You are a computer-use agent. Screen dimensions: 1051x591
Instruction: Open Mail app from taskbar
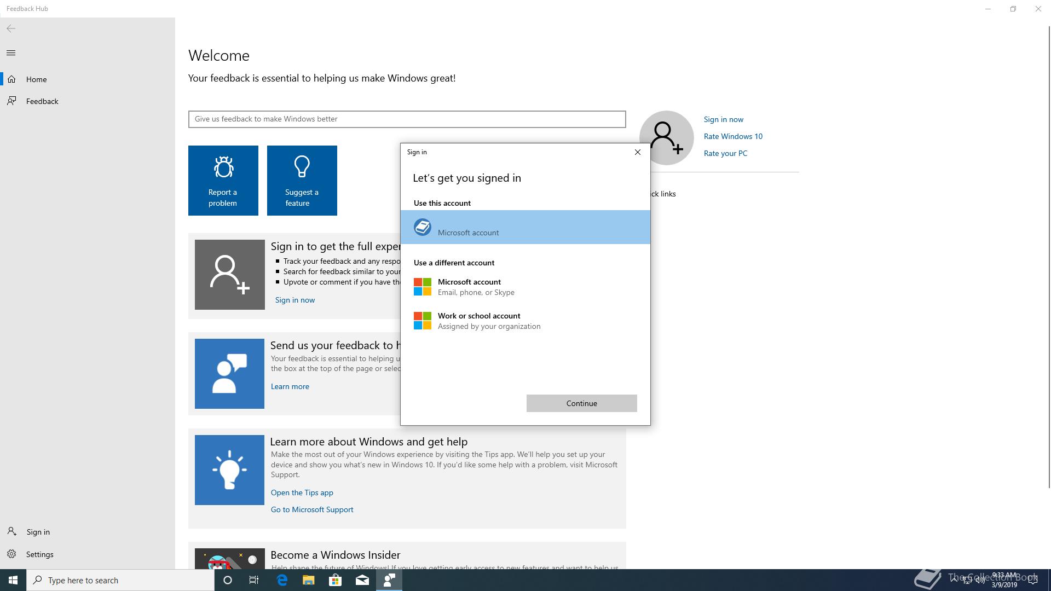pyautogui.click(x=362, y=580)
